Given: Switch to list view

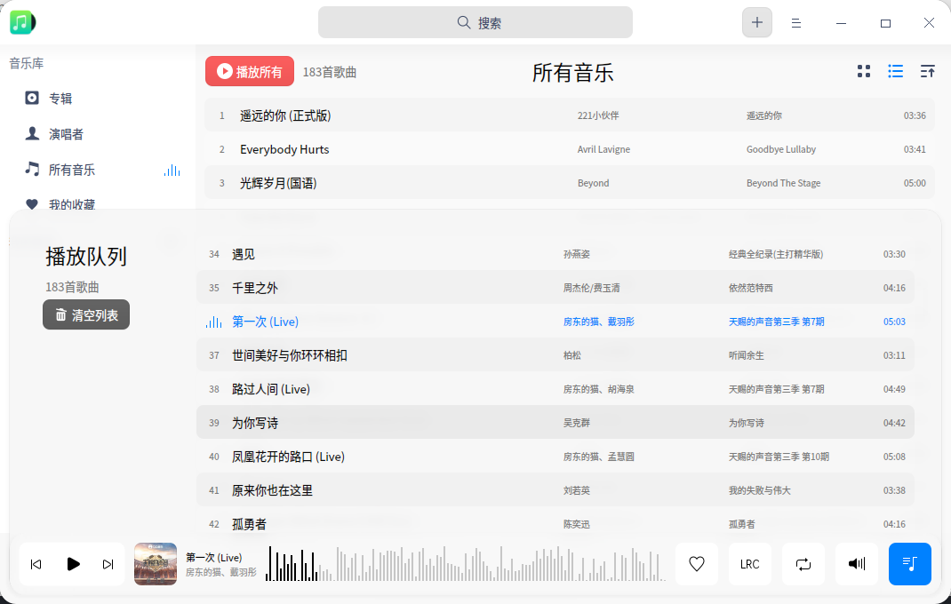Looking at the screenshot, I should pos(895,72).
